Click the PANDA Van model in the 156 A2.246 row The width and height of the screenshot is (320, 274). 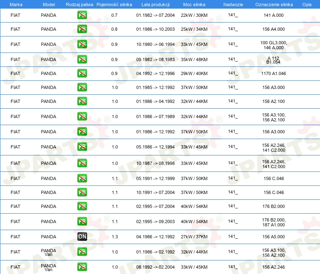tap(48, 267)
